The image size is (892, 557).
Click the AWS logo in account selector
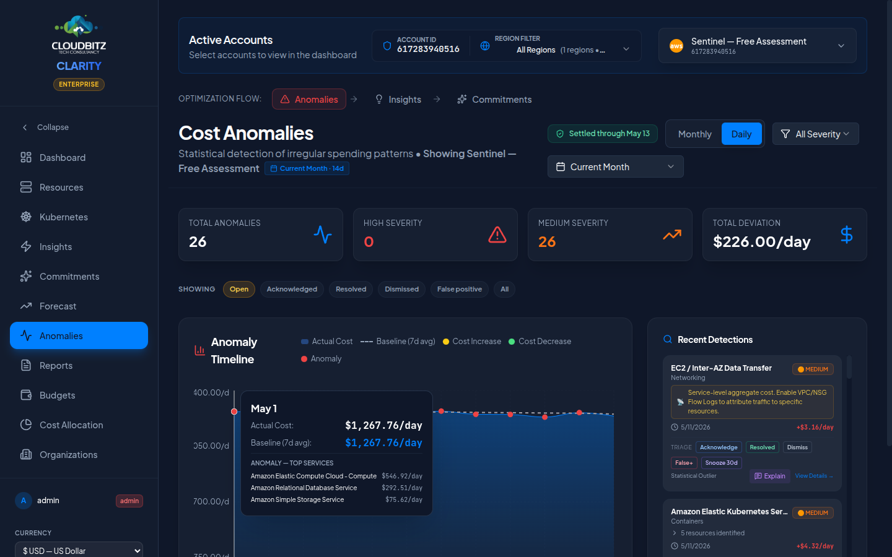tap(676, 46)
